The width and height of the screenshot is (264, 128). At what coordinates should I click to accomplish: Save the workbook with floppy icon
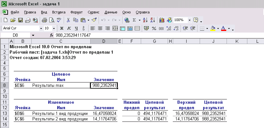click(x=20, y=20)
